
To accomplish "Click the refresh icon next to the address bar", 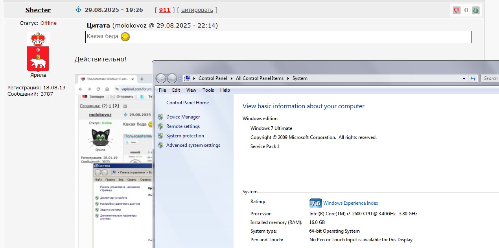I will pyautogui.click(x=473, y=78).
